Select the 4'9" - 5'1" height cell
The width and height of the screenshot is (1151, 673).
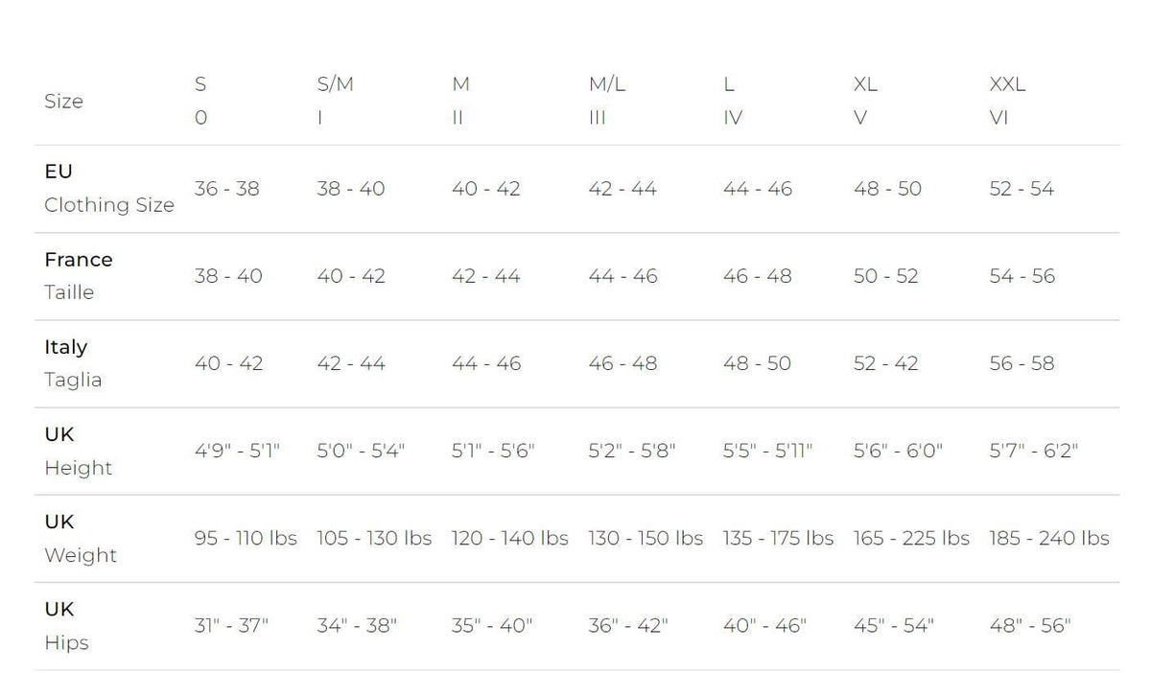tap(237, 451)
